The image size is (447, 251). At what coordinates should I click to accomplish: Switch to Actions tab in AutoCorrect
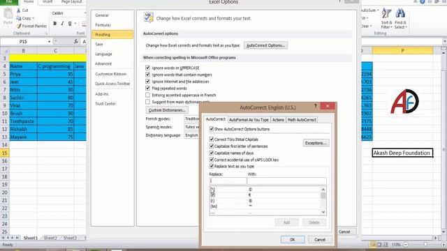(x=278, y=120)
